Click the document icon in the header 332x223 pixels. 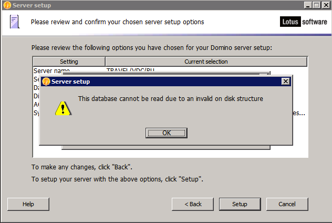[x=15, y=22]
